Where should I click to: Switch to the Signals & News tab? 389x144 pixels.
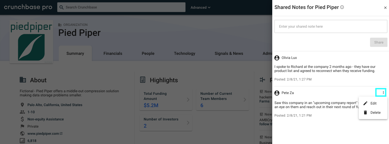coord(229,53)
